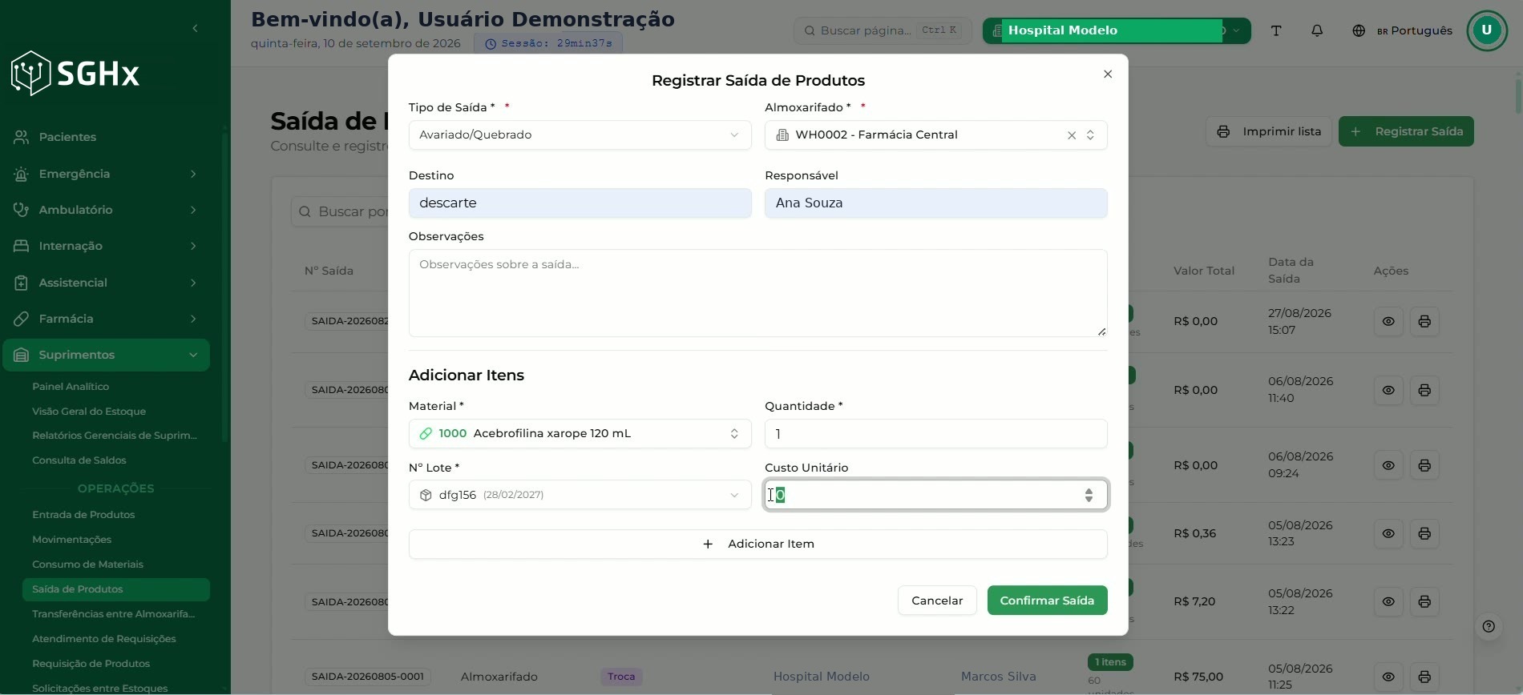View details of exit dated 06/08/2026 09:24
This screenshot has height=695, width=1523.
click(x=1388, y=465)
